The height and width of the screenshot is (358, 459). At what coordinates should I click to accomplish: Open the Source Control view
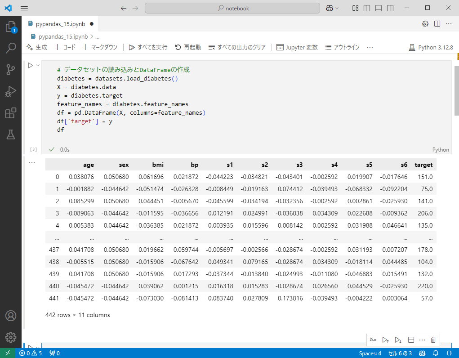10,69
